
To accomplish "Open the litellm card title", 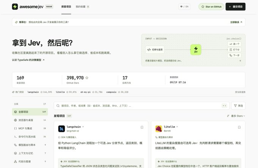I will coord(169,127).
